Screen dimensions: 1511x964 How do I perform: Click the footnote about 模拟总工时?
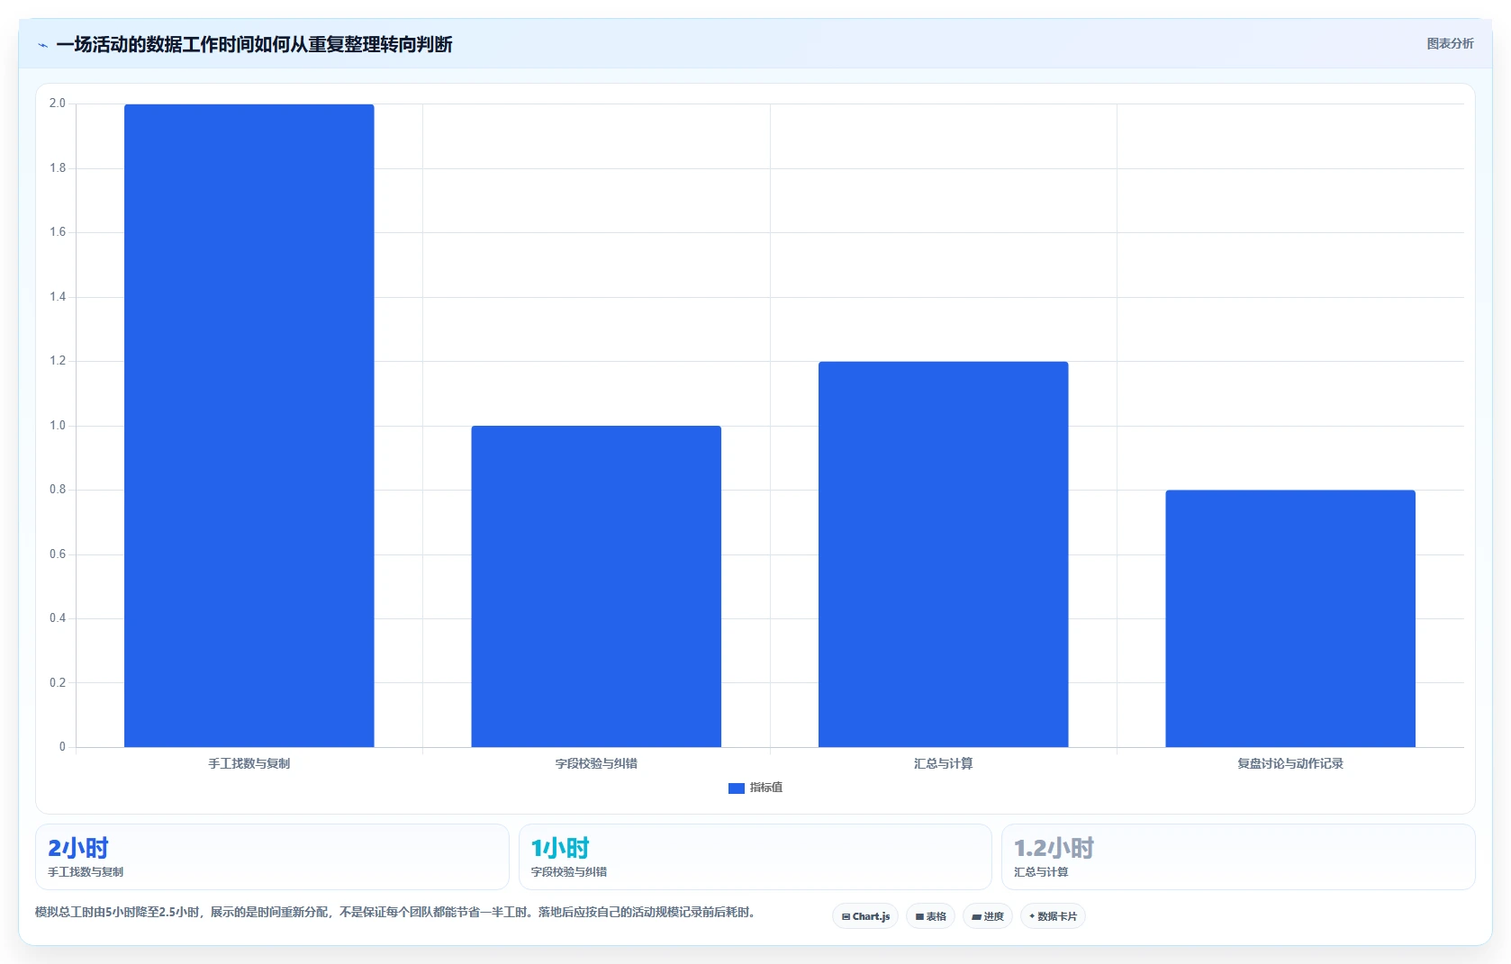click(x=395, y=912)
